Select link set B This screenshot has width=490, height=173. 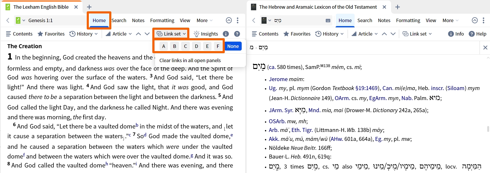pos(175,46)
